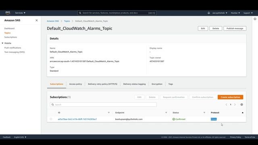Open the AWS home logo

[8, 12]
